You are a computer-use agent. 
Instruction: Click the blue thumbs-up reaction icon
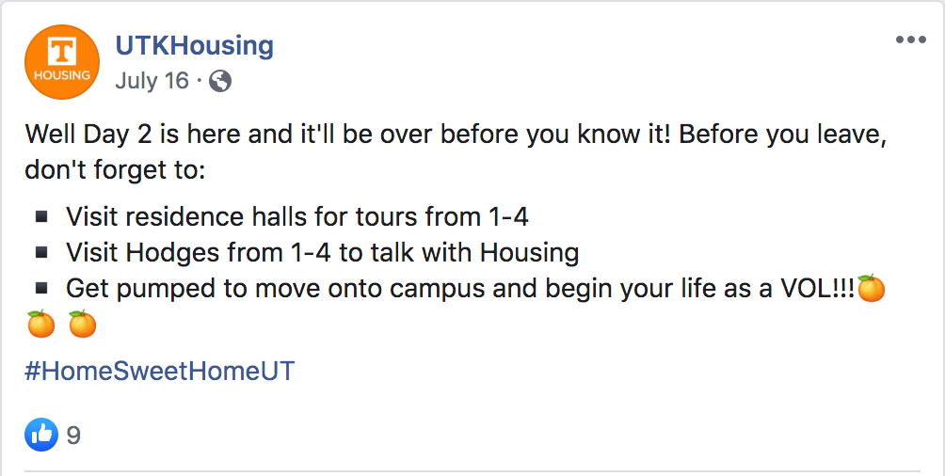(x=41, y=435)
